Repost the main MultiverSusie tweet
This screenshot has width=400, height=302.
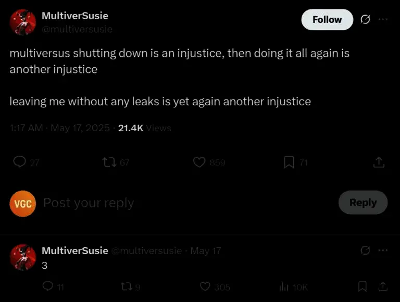click(x=110, y=162)
